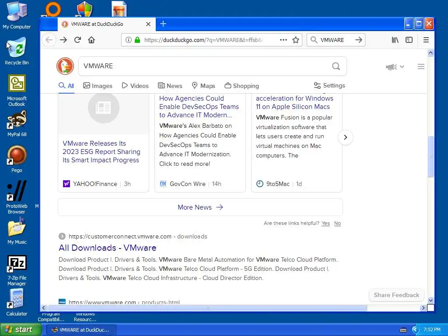Open the search Settings dropdown
The width and height of the screenshot is (448, 336).
coord(329,85)
